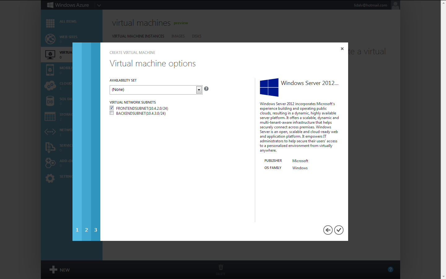Screen dimensions: 446x279
Task: Go to wizard step 1
Action: (77, 230)
